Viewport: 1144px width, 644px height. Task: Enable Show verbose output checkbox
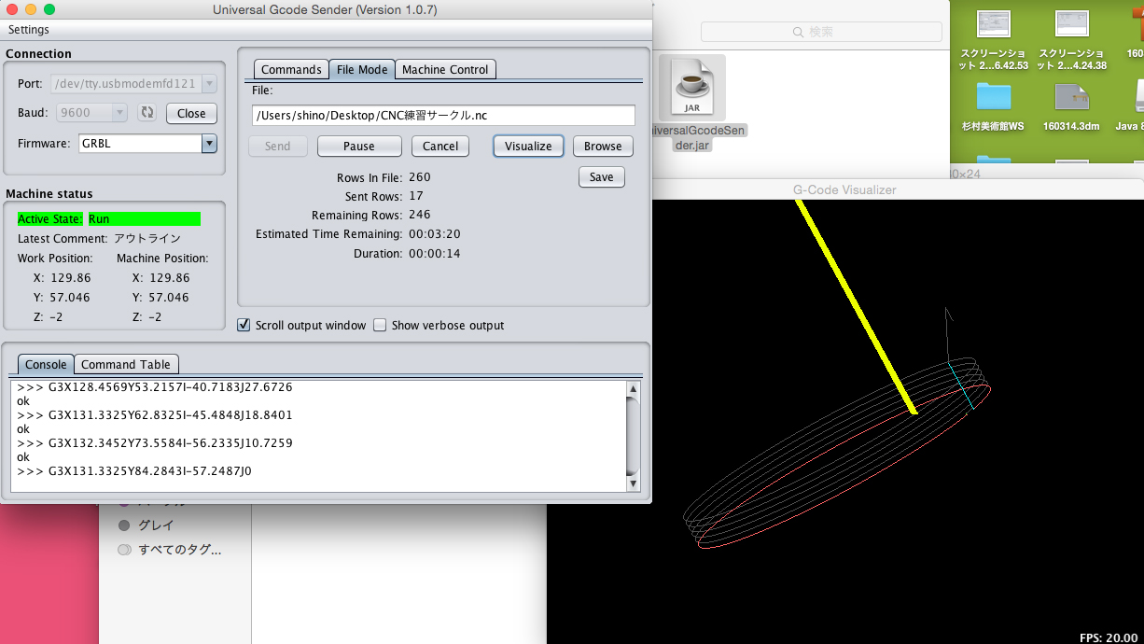pyautogui.click(x=380, y=325)
